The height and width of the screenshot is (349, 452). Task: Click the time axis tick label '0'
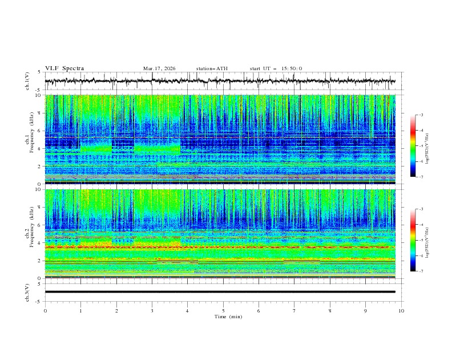45,311
